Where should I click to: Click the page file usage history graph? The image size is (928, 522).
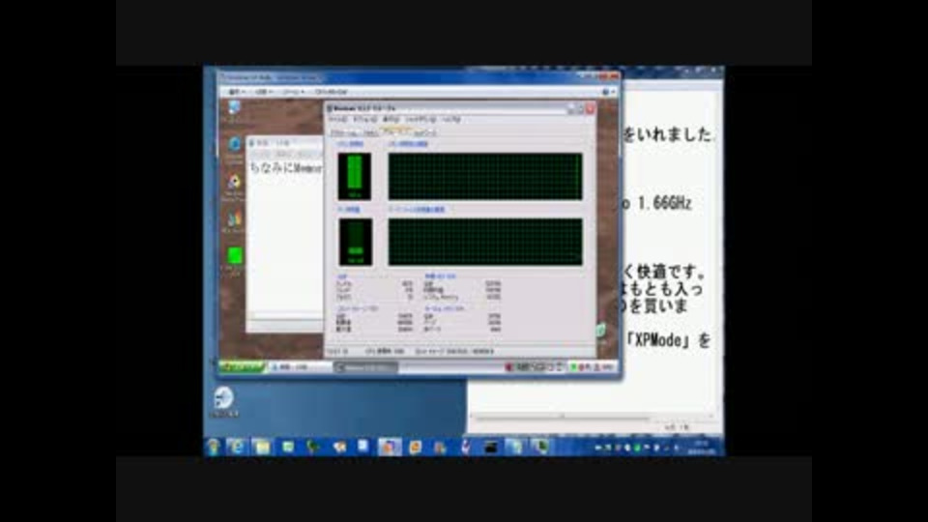(x=484, y=242)
